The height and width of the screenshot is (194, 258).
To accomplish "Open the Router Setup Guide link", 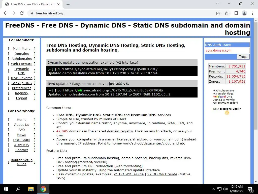I will (22, 162).
